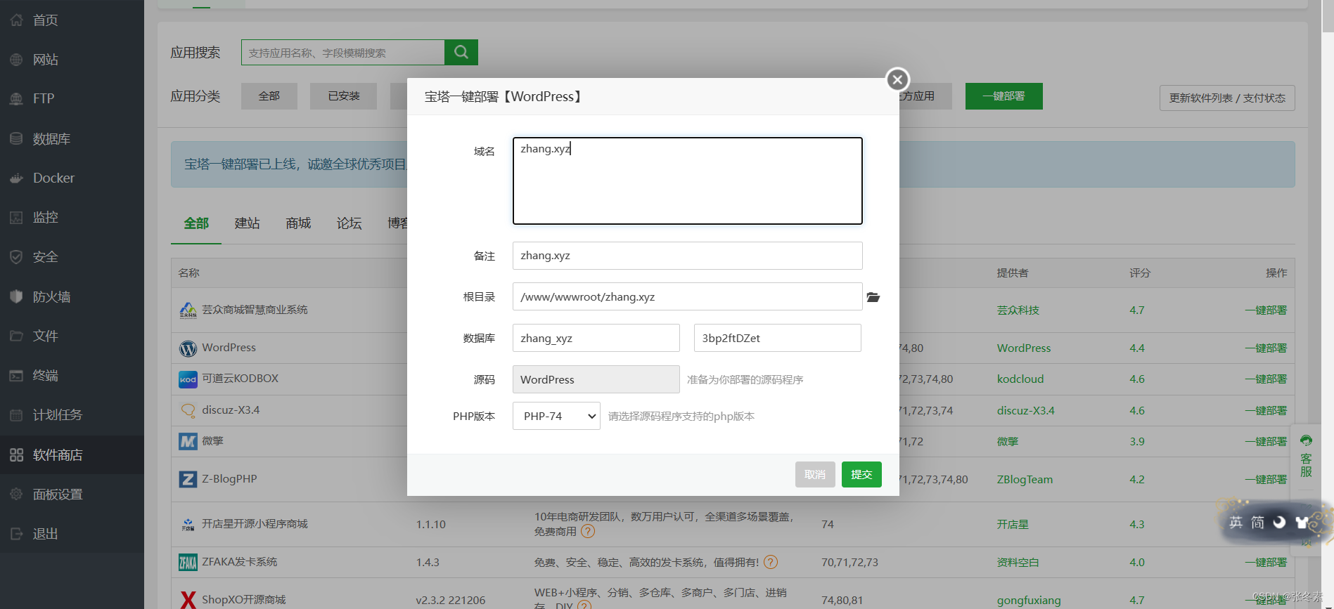Click 一键部署 link in Z-BlogPHP row
The image size is (1334, 609).
[x=1266, y=480]
